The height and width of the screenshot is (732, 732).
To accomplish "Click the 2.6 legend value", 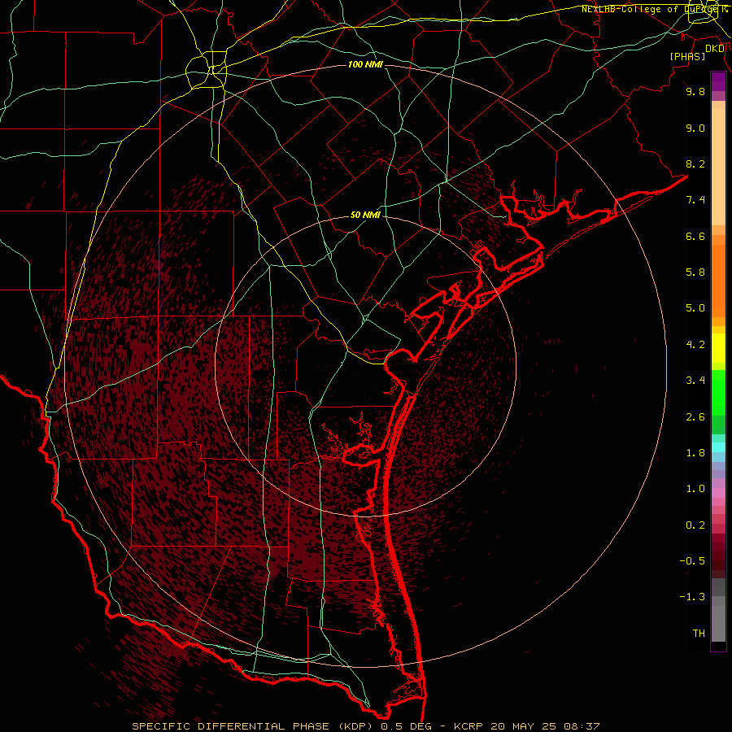I will tap(695, 417).
